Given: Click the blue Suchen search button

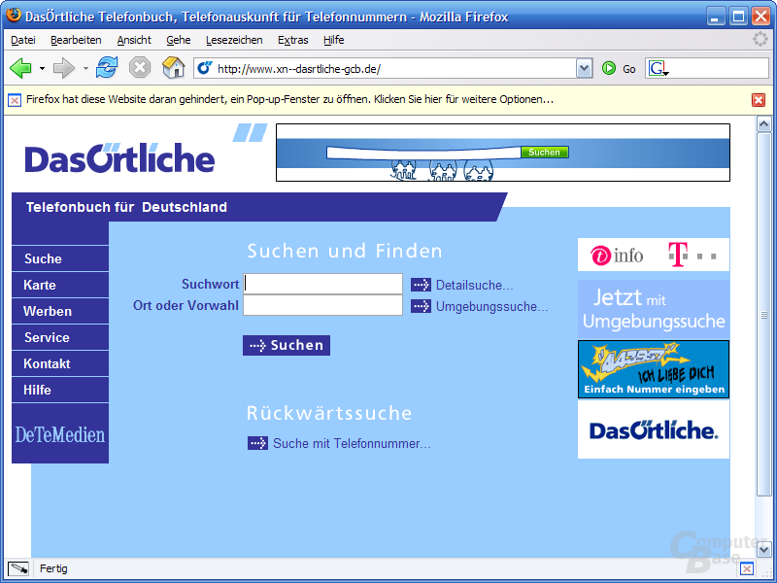Looking at the screenshot, I should point(287,346).
